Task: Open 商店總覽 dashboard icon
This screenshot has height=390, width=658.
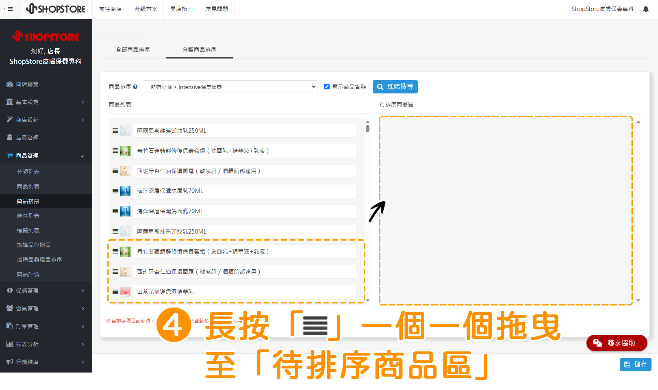Action: pyautogui.click(x=10, y=84)
